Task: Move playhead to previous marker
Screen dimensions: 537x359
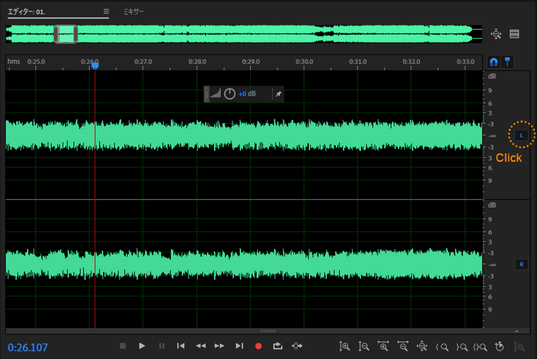Action: pos(181,346)
